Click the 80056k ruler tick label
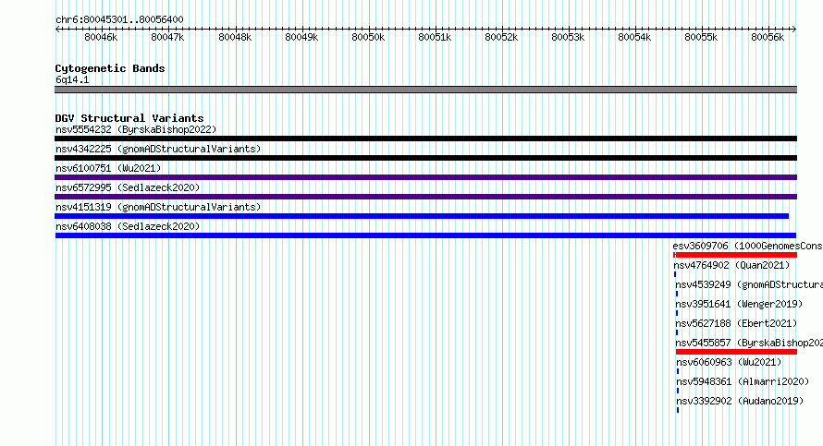 768,37
